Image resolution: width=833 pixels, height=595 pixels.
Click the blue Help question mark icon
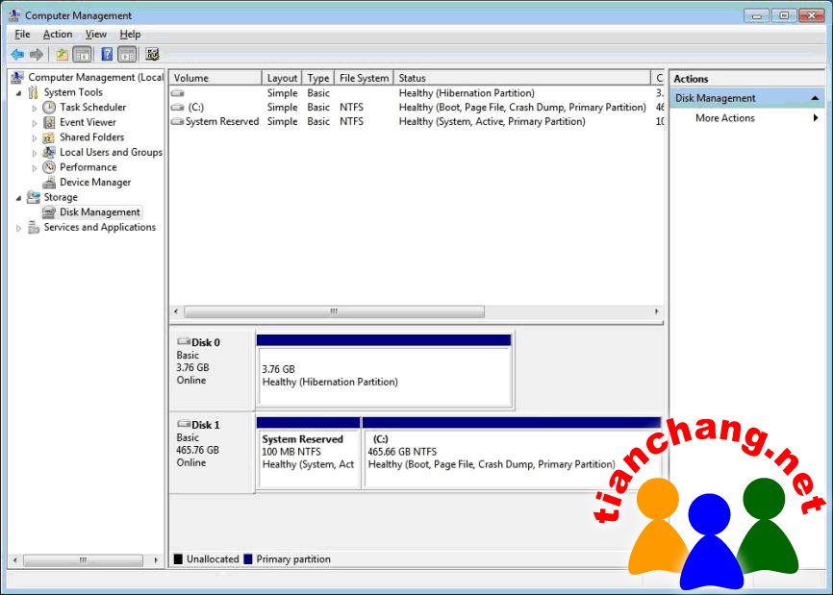pos(107,54)
